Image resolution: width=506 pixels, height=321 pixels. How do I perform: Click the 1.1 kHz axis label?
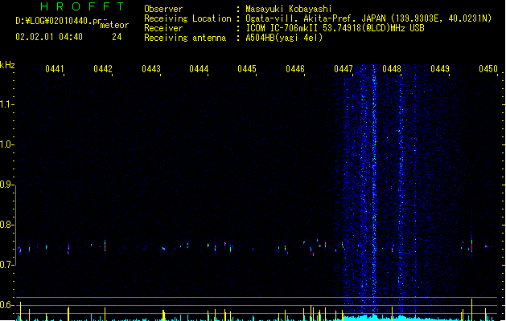tap(7, 104)
